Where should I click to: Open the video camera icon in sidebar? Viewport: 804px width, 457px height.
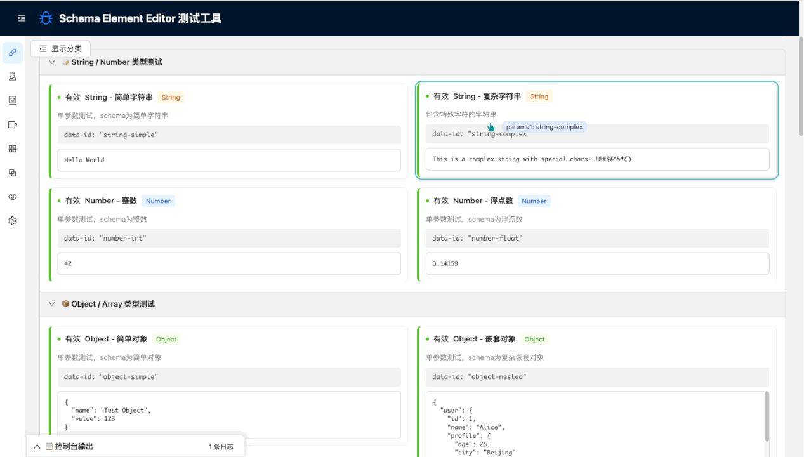click(x=13, y=124)
